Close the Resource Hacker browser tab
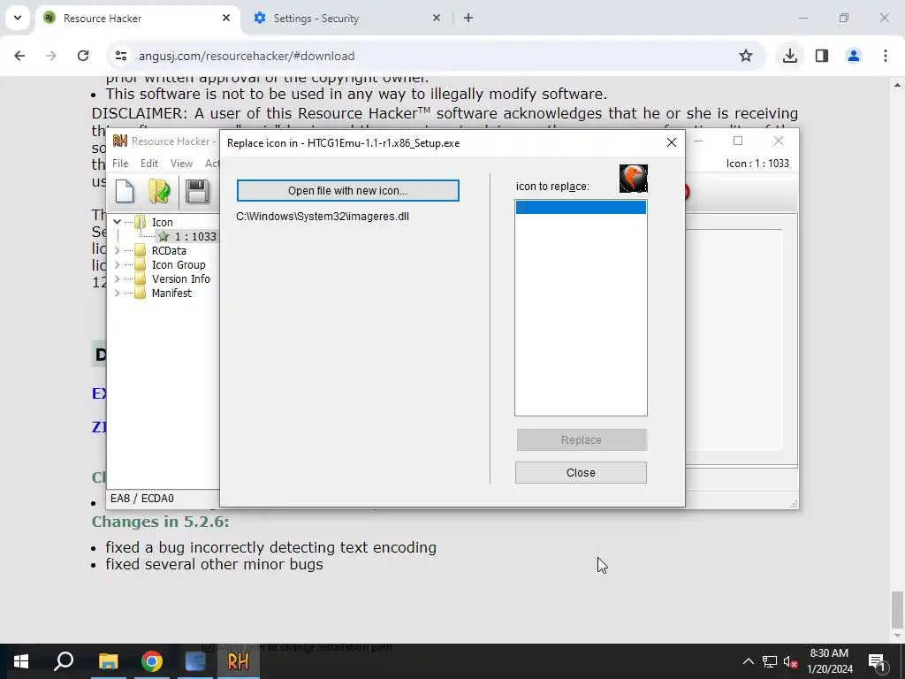Image resolution: width=905 pixels, height=679 pixels. coord(226,18)
